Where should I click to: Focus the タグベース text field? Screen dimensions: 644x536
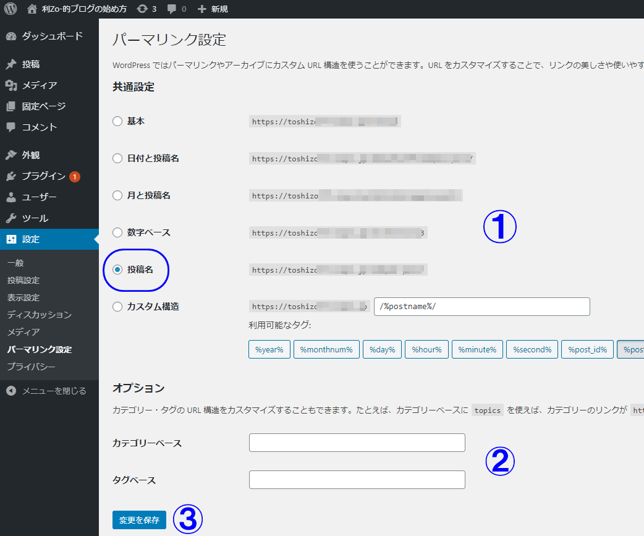point(357,480)
